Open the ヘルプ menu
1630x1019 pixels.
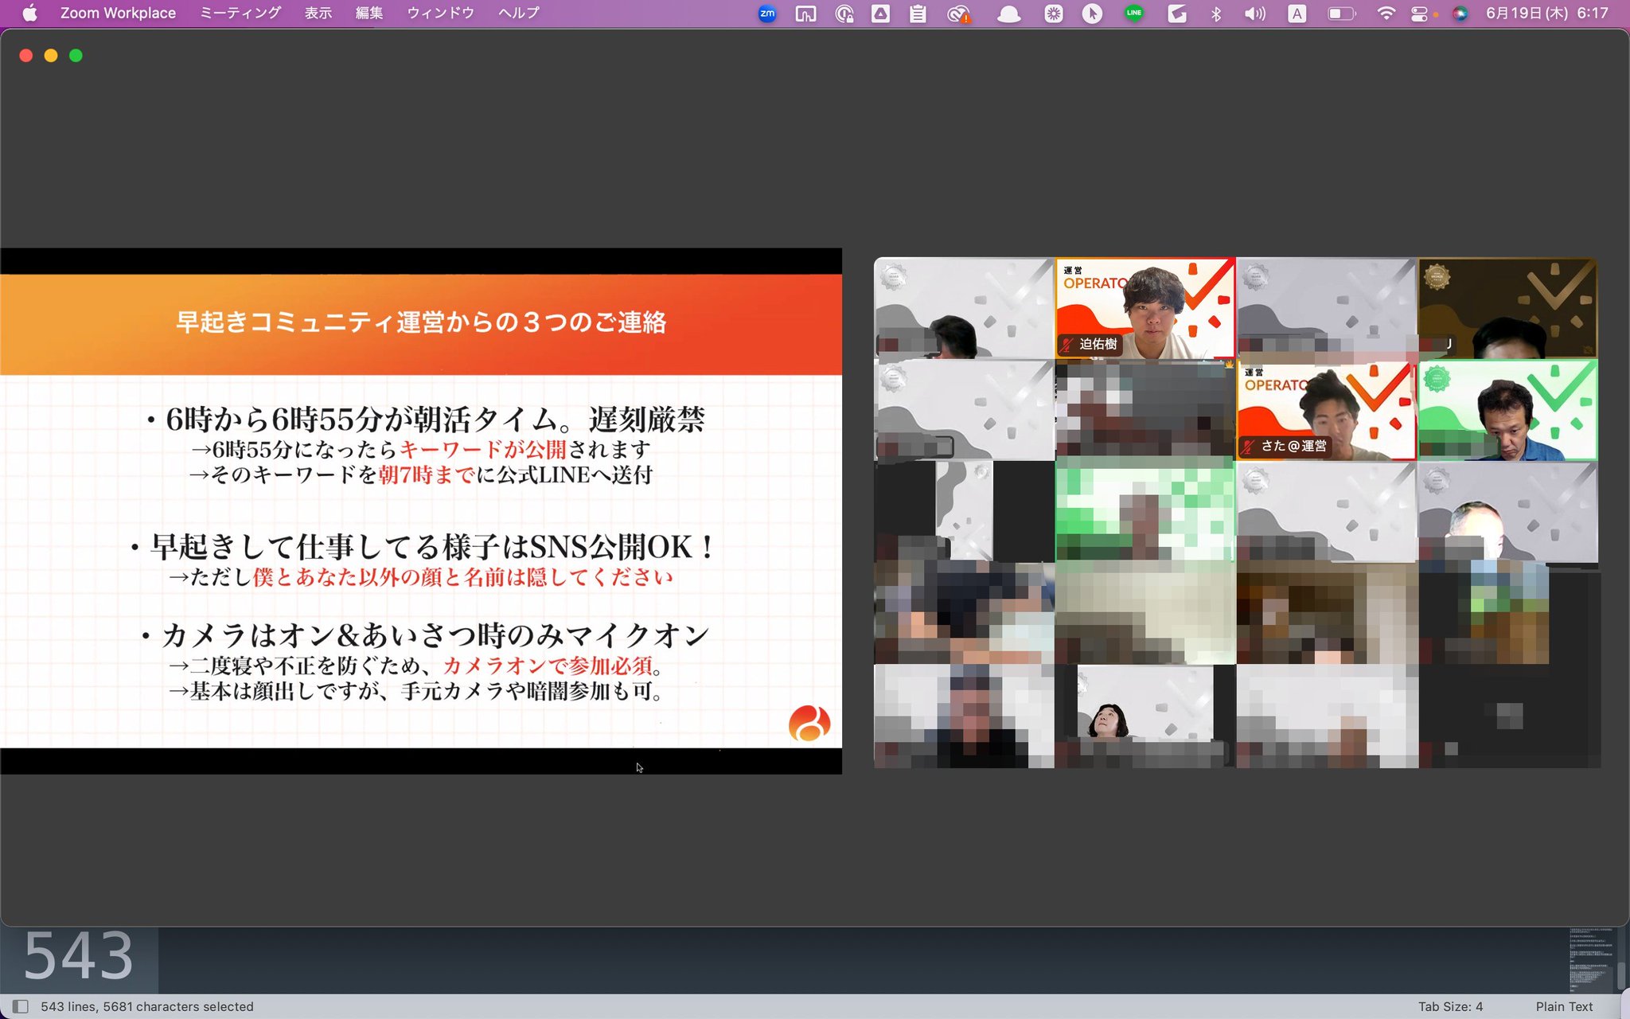[519, 13]
